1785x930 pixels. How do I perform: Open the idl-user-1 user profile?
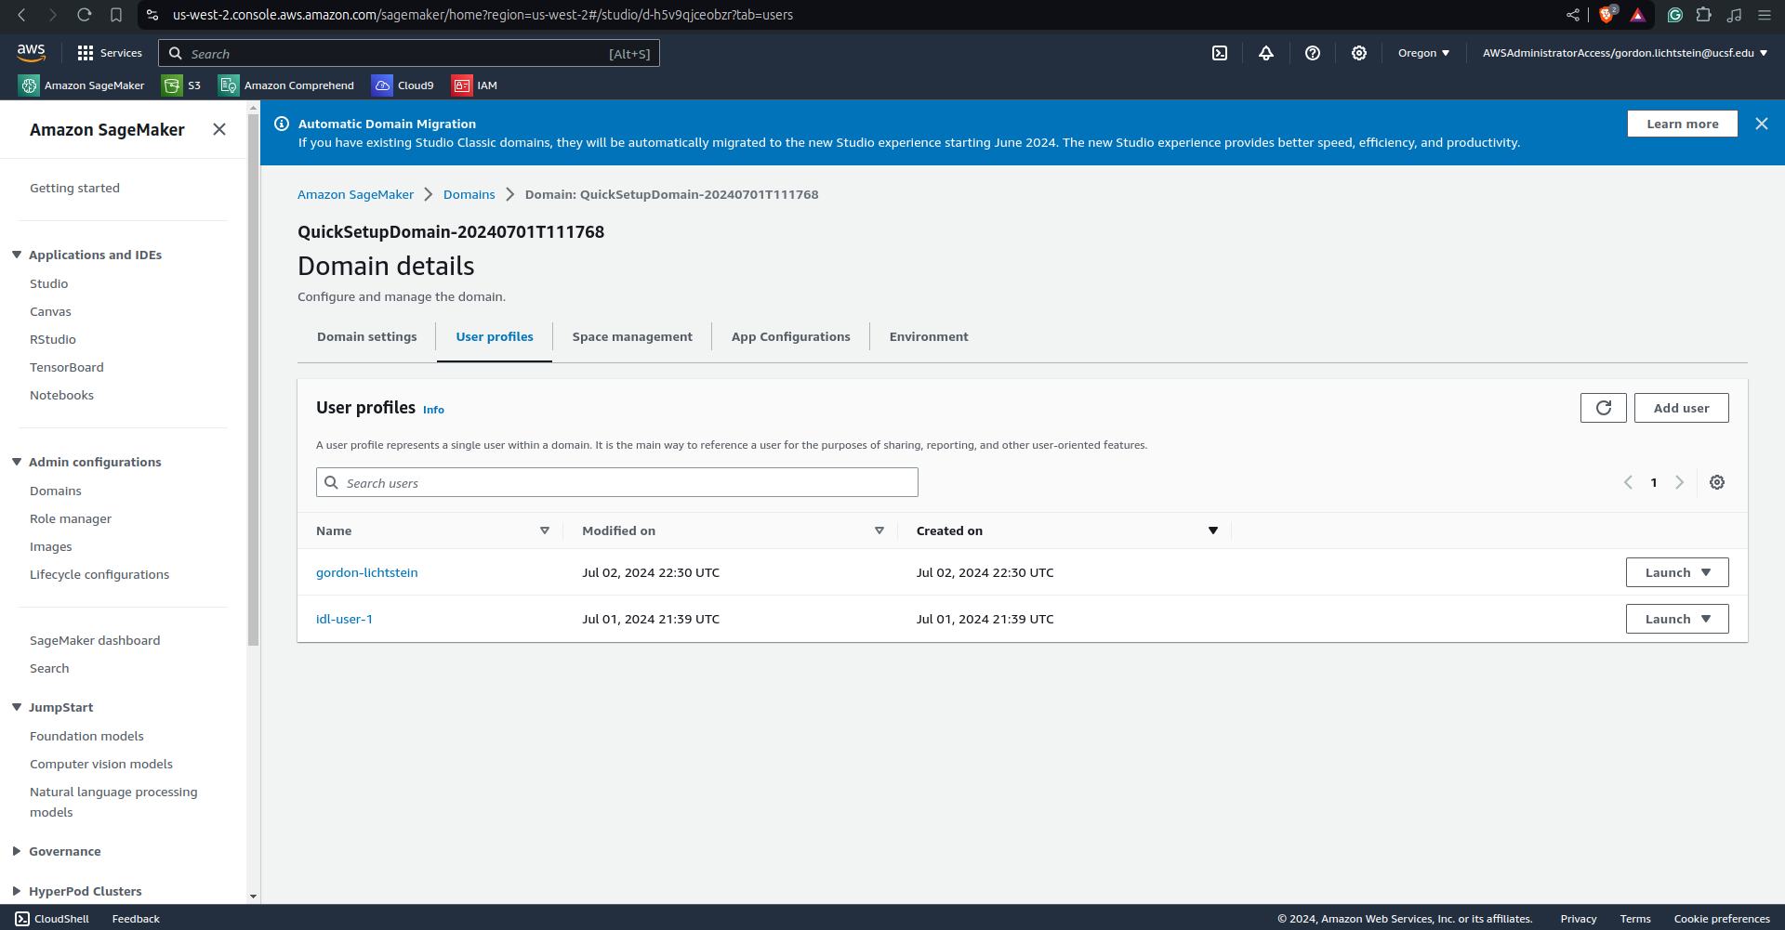(x=344, y=619)
